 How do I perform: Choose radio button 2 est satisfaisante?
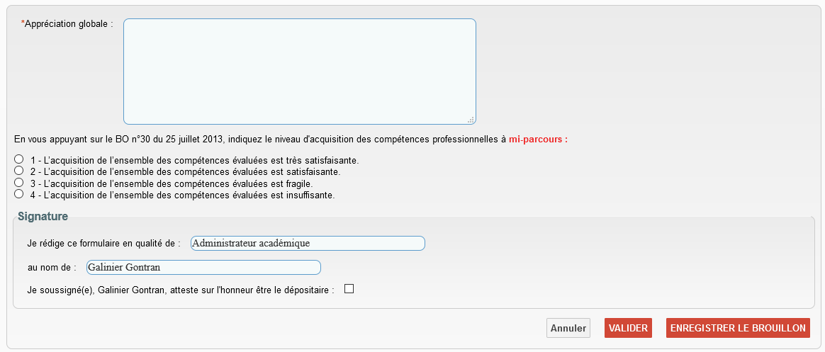19,171
